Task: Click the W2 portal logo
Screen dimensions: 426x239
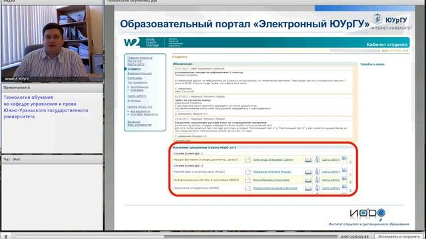Action: pyautogui.click(x=132, y=42)
